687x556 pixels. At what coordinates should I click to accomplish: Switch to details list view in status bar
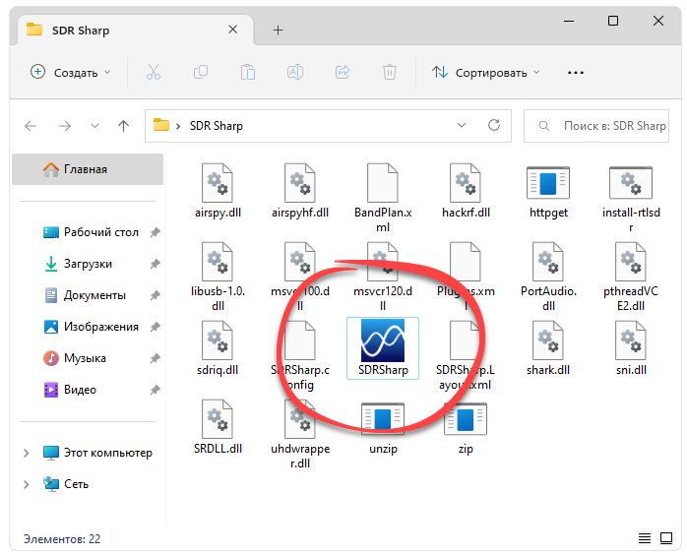coord(645,539)
